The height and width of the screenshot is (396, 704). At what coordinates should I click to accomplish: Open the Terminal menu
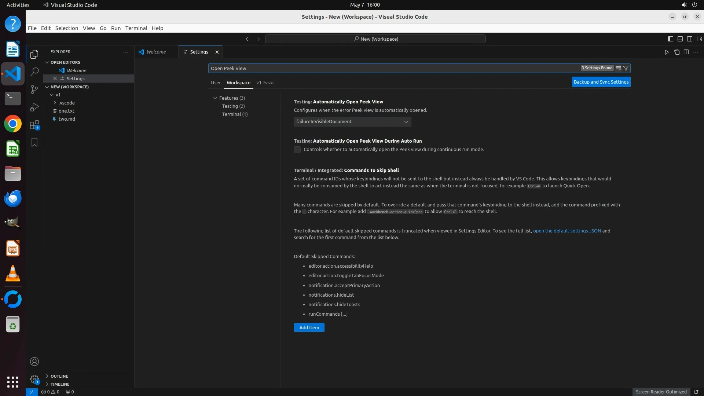136,28
